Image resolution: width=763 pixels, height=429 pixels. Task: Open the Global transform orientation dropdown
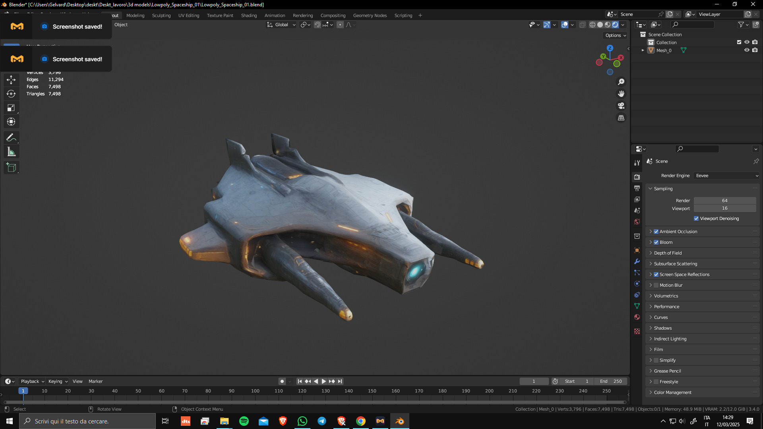pyautogui.click(x=281, y=25)
